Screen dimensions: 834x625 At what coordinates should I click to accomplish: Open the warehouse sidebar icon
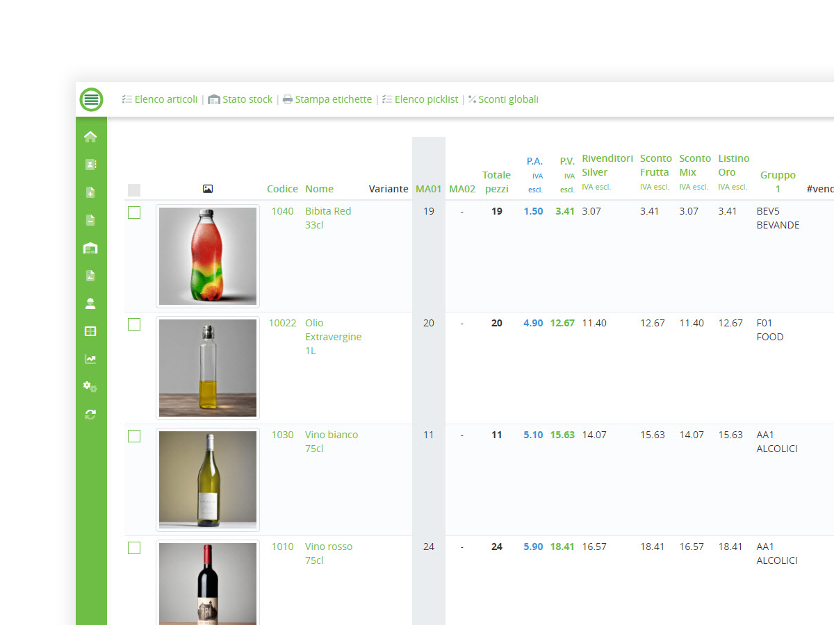click(x=90, y=248)
